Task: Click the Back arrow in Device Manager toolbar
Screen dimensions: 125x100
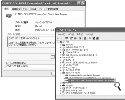Action: coord(58,38)
